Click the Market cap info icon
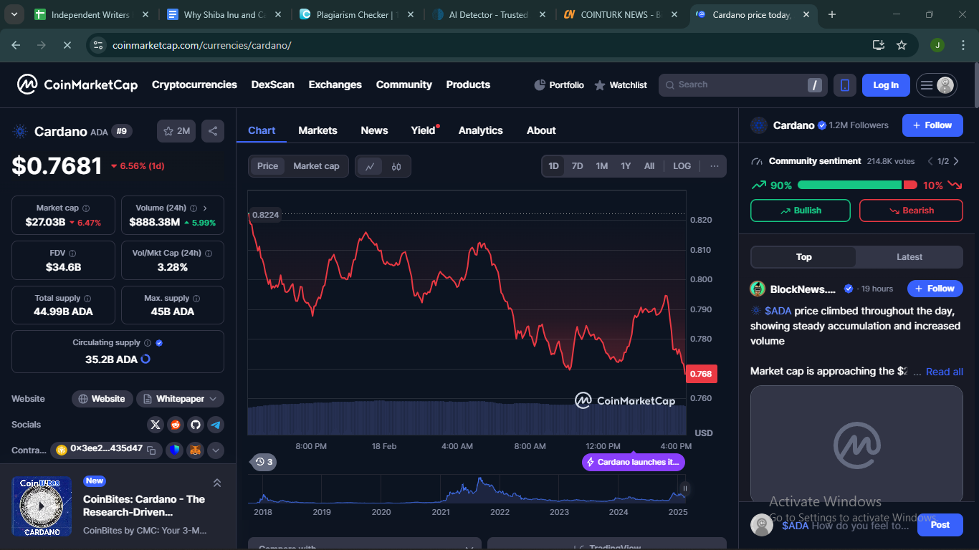Screen dimensions: 979x550 [x=86, y=208]
